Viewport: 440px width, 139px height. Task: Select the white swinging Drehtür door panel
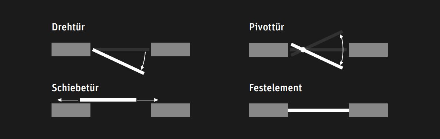(118, 62)
